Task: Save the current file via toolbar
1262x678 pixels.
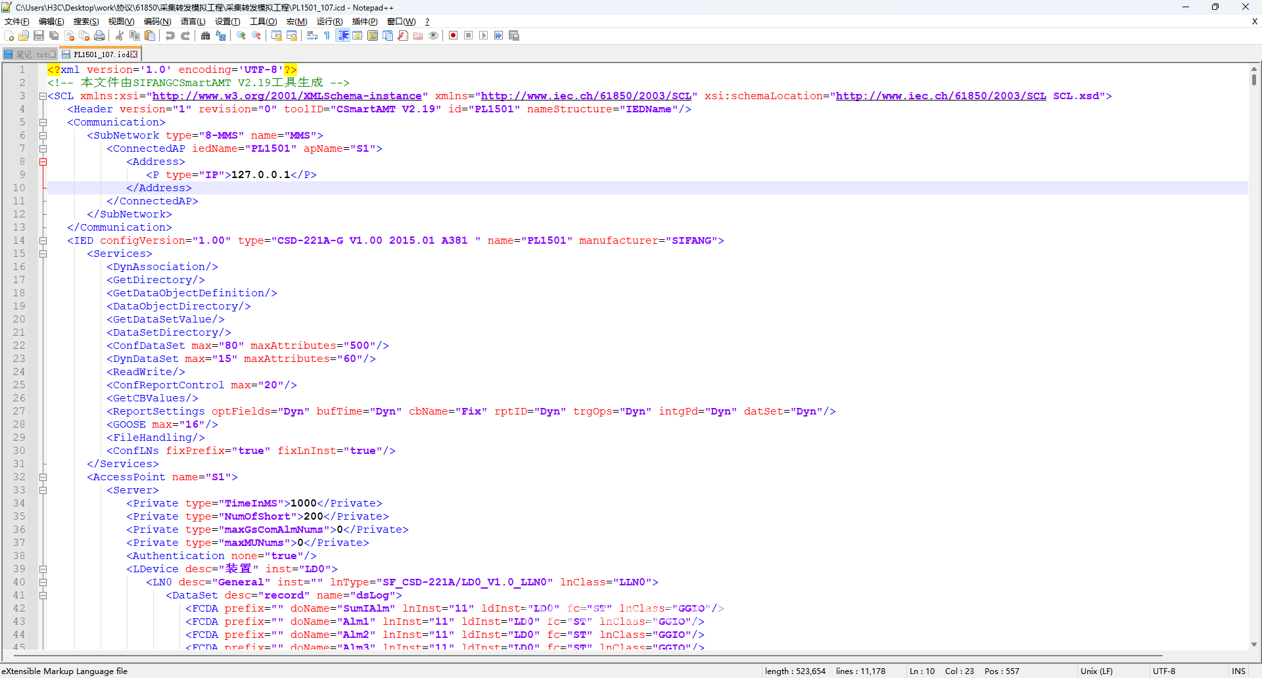Action: pyautogui.click(x=39, y=35)
